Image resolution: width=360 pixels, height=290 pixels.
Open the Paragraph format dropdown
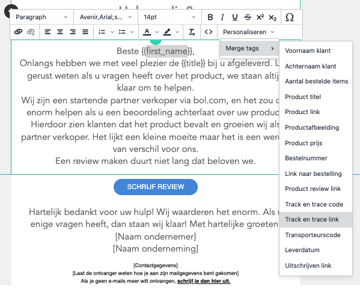pyautogui.click(x=41, y=17)
